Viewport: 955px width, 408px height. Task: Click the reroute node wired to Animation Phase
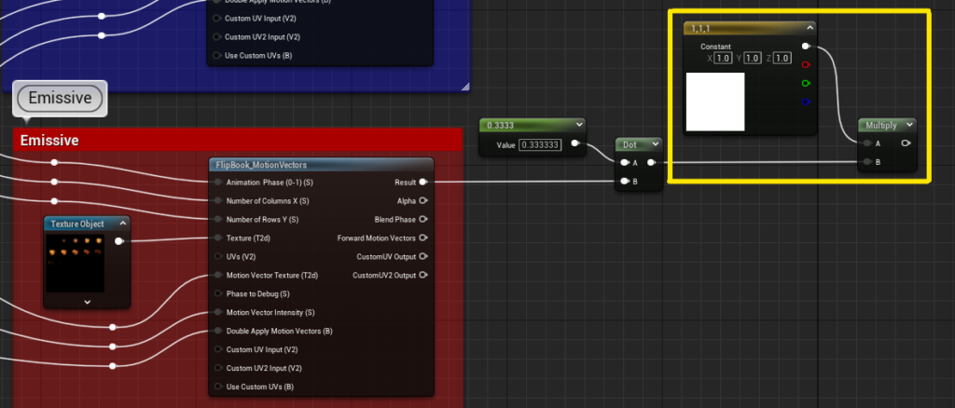[x=54, y=162]
